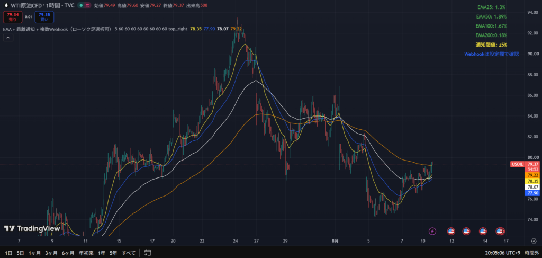Image resolution: width=542 pixels, height=258 pixels.
Task: Click the 安値79.27 low price text
Action: pyautogui.click(x=151, y=5)
